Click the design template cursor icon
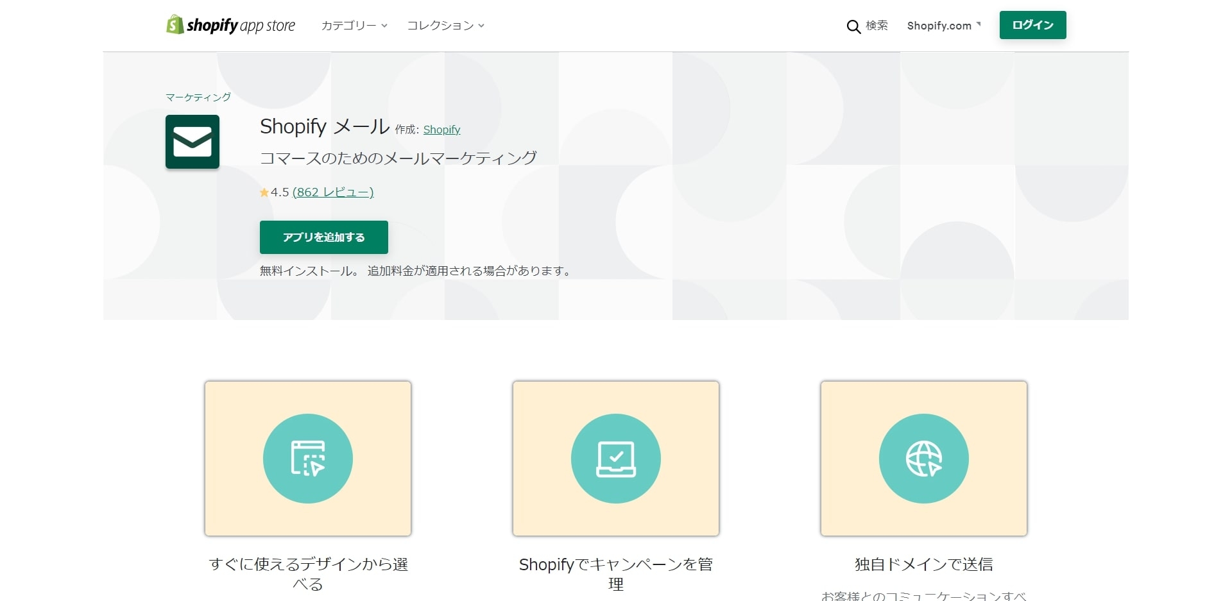The height and width of the screenshot is (601, 1232). [308, 459]
